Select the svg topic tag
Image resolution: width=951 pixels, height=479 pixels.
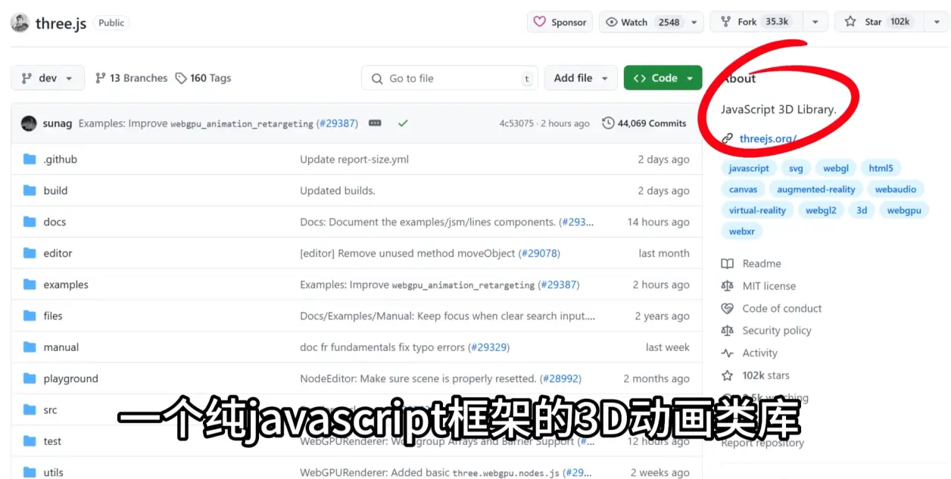click(796, 169)
